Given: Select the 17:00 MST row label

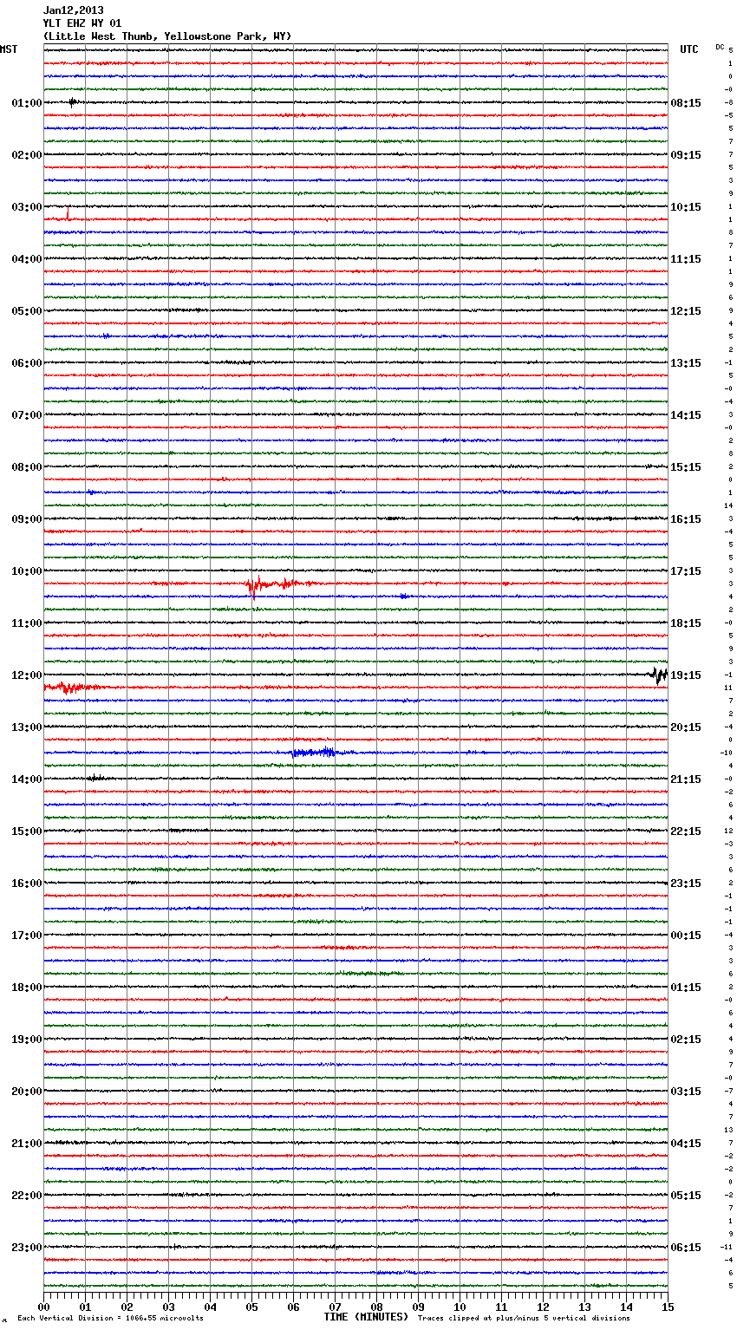Looking at the screenshot, I should pyautogui.click(x=27, y=936).
